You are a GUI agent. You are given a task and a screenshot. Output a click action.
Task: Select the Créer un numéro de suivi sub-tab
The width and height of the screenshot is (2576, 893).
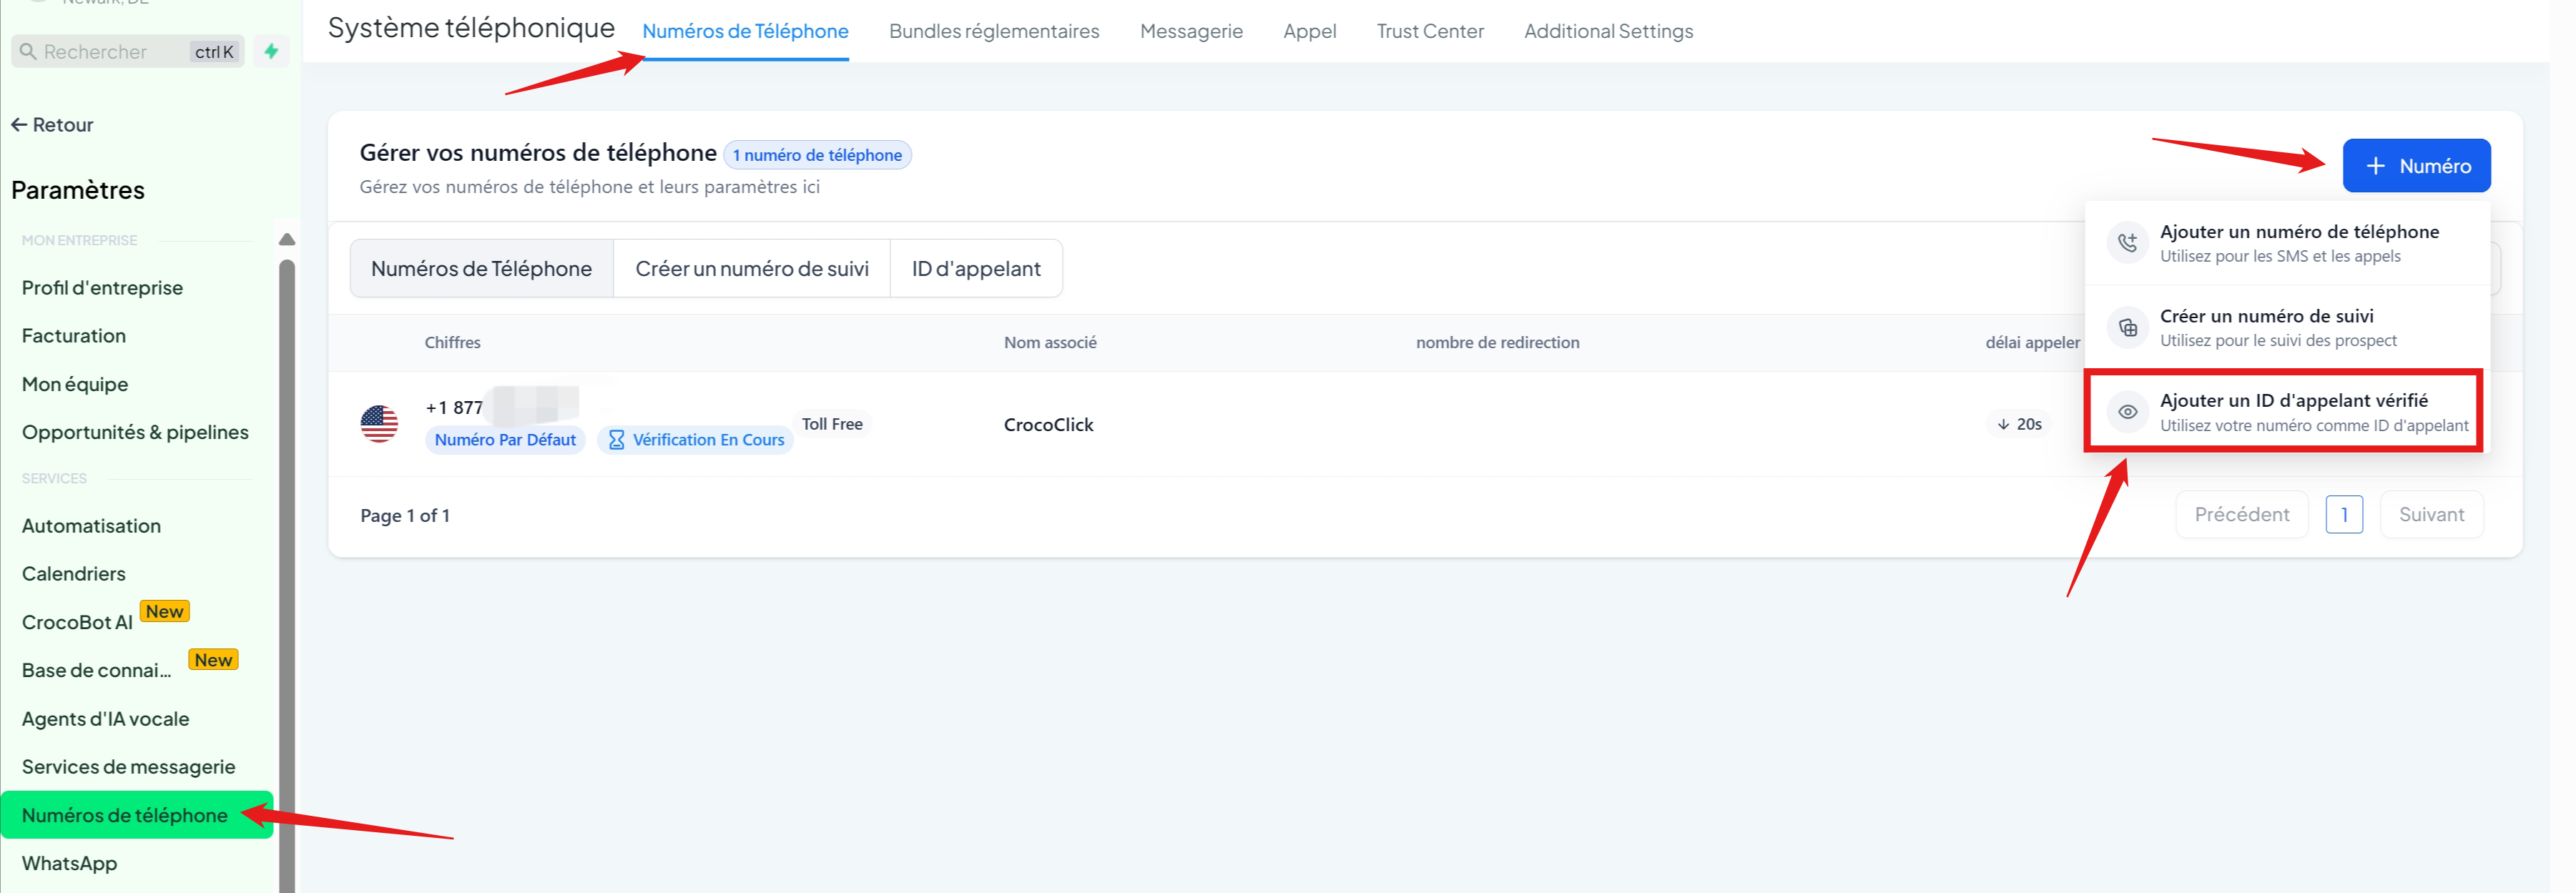752,269
